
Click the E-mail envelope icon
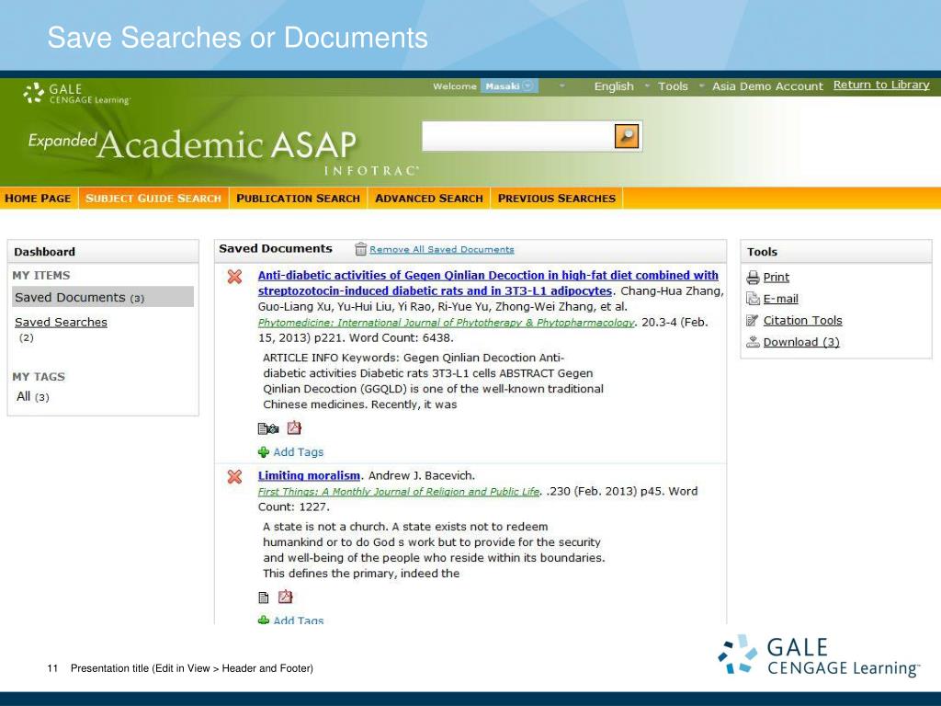(x=753, y=299)
